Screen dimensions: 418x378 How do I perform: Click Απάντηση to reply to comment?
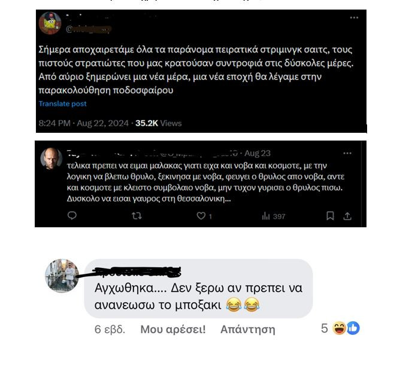point(248,330)
